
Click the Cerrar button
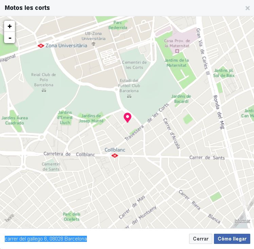(201, 238)
